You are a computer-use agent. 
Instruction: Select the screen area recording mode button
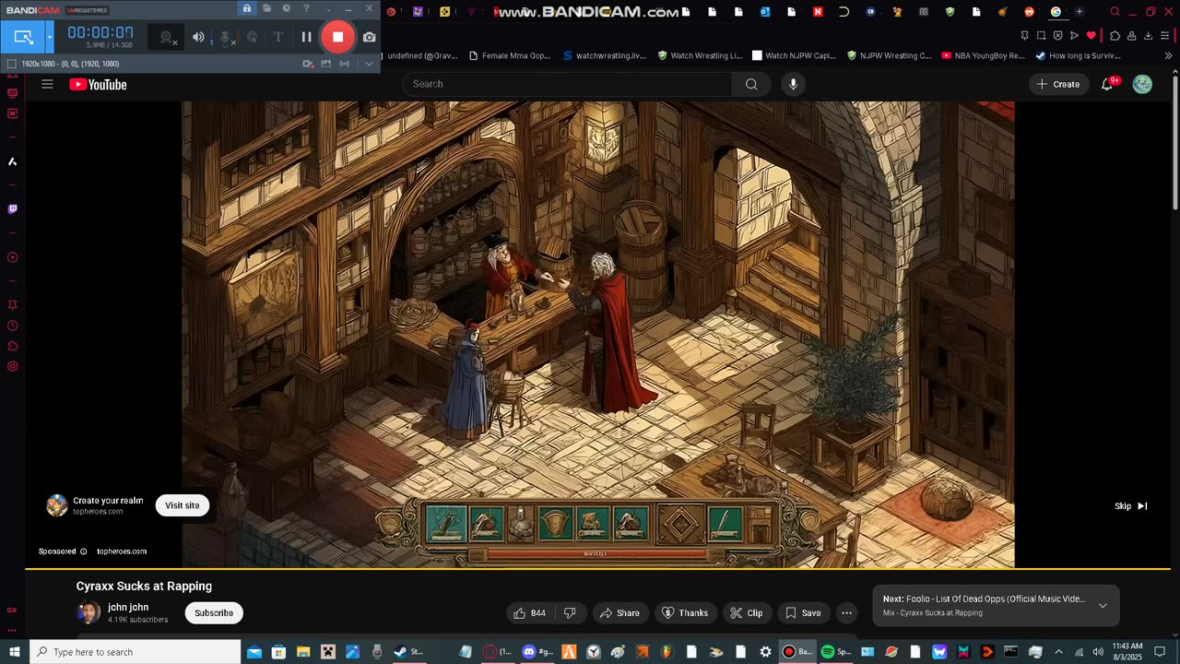23,37
